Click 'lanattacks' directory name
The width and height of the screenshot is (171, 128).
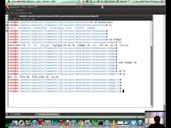click(x=40, y=28)
